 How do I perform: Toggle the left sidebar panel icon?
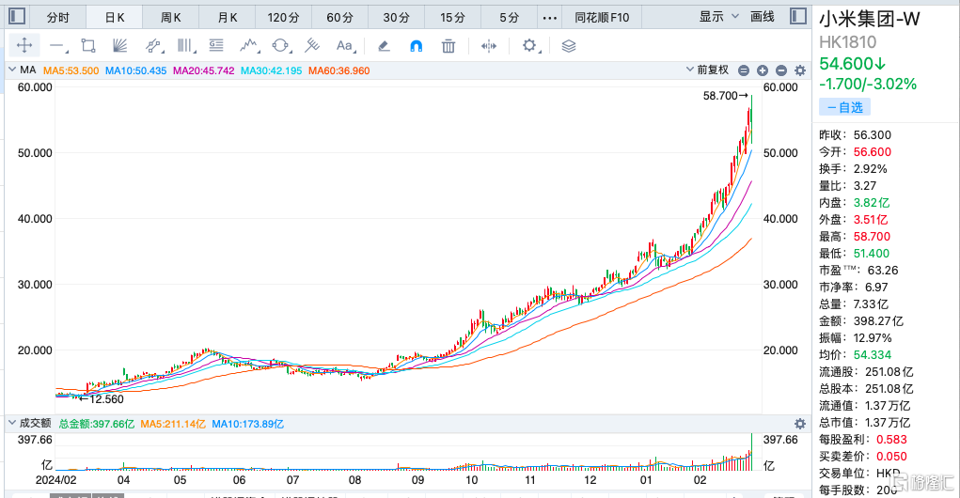pyautogui.click(x=17, y=17)
